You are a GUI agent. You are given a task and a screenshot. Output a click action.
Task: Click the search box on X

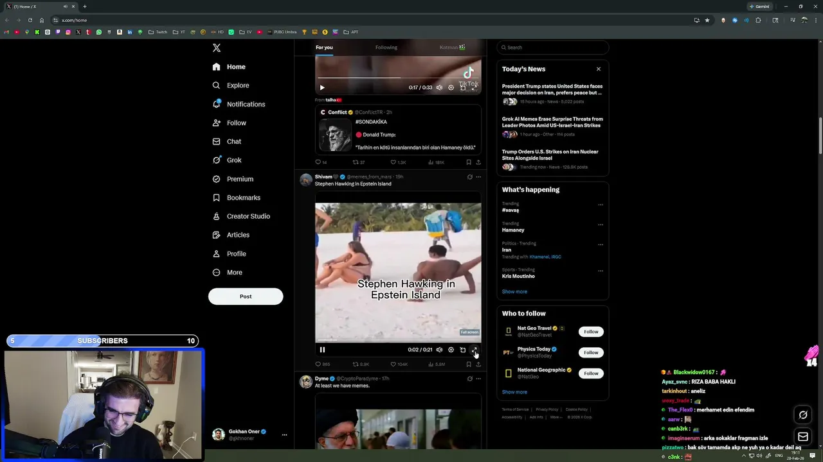(x=553, y=47)
